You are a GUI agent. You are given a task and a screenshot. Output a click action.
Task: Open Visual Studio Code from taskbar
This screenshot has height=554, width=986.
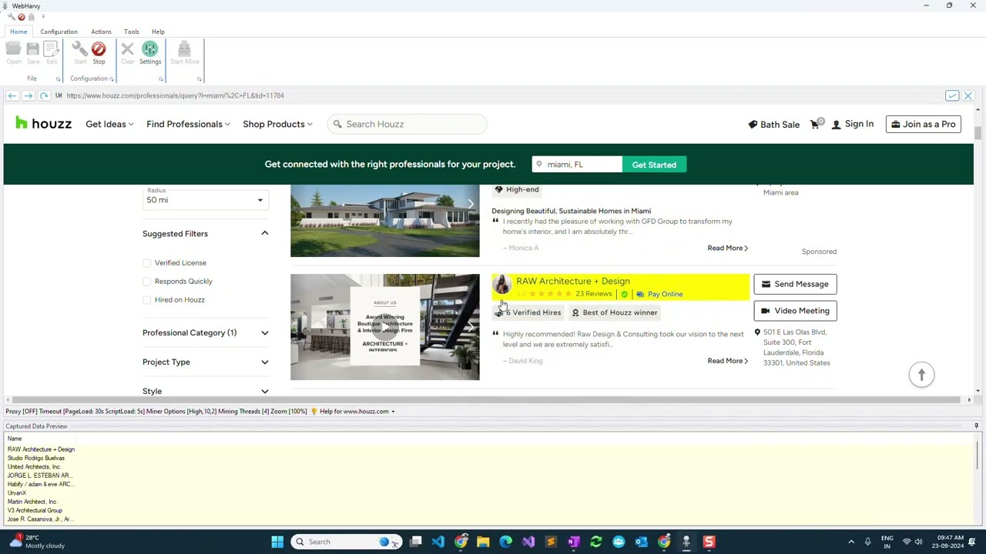click(438, 542)
